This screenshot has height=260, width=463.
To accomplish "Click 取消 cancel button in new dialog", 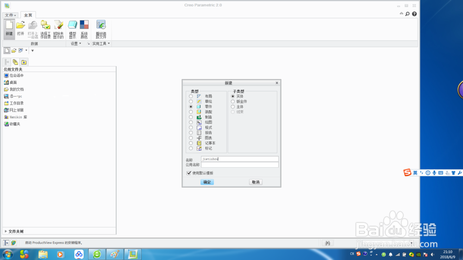I will [256, 182].
